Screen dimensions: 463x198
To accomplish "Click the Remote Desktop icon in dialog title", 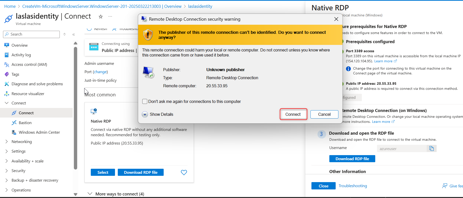I will coord(144,19).
